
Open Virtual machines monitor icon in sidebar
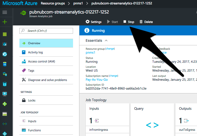click(x=5, y=94)
